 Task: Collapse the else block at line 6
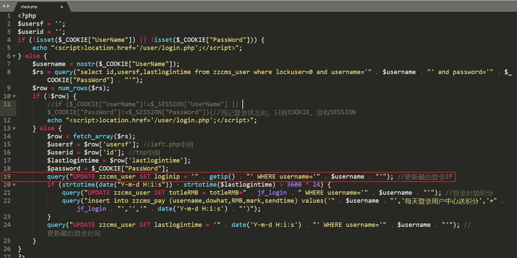click(14, 56)
